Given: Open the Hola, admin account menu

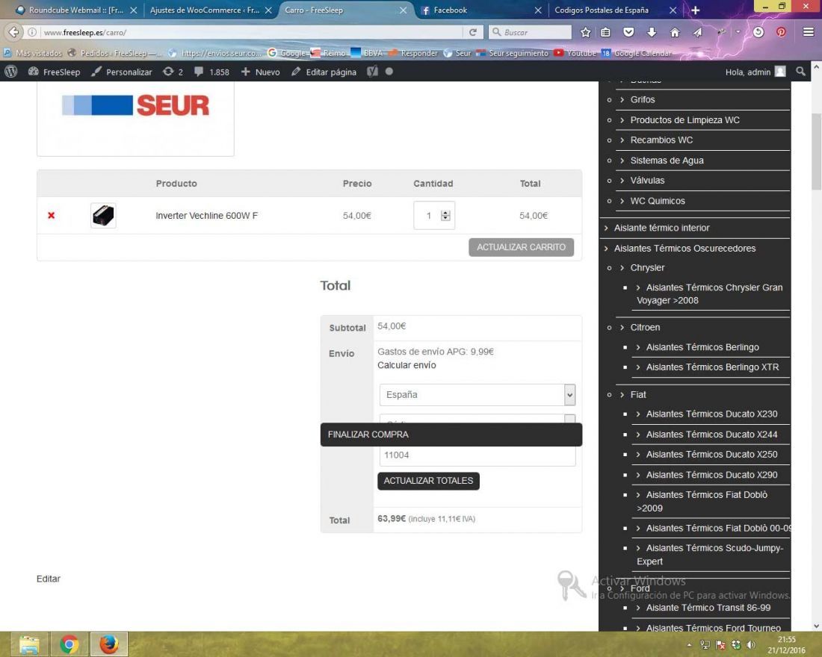Looking at the screenshot, I should (755, 72).
